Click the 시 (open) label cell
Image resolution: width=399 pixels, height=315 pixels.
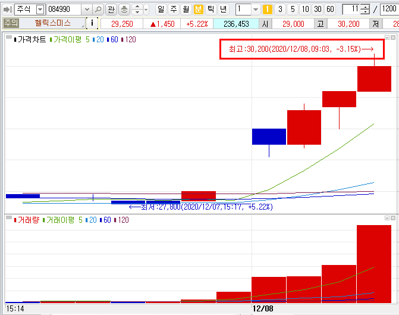pyautogui.click(x=265, y=24)
